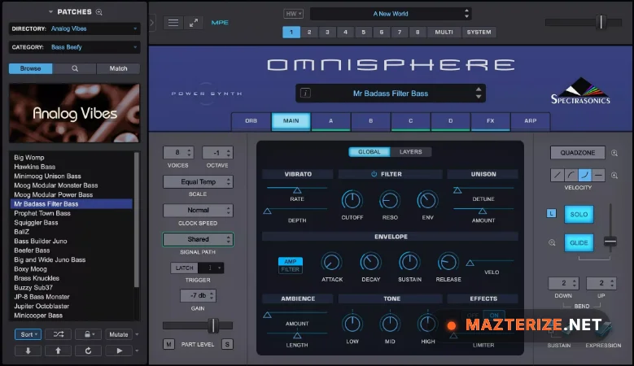Enable MPE mode
634x366 pixels.
tap(220, 23)
